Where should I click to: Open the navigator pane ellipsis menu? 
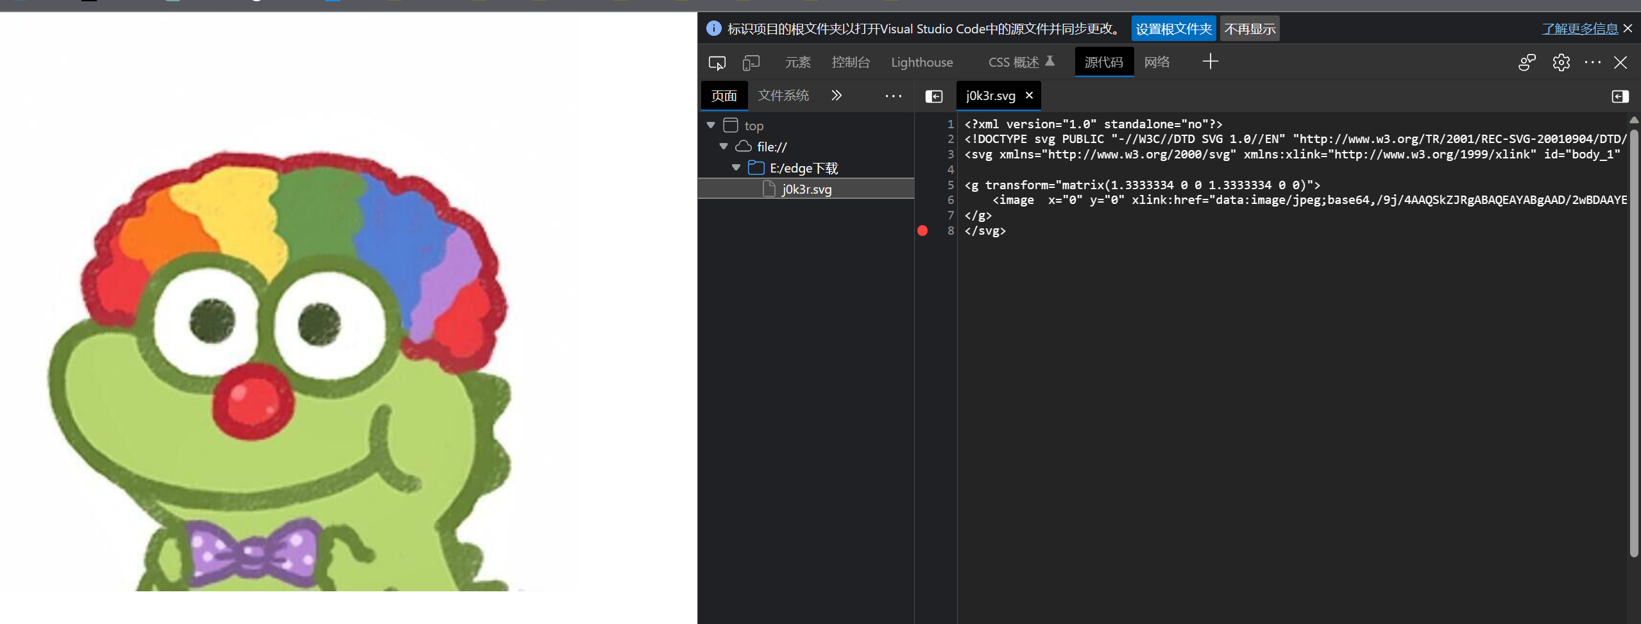tap(893, 96)
